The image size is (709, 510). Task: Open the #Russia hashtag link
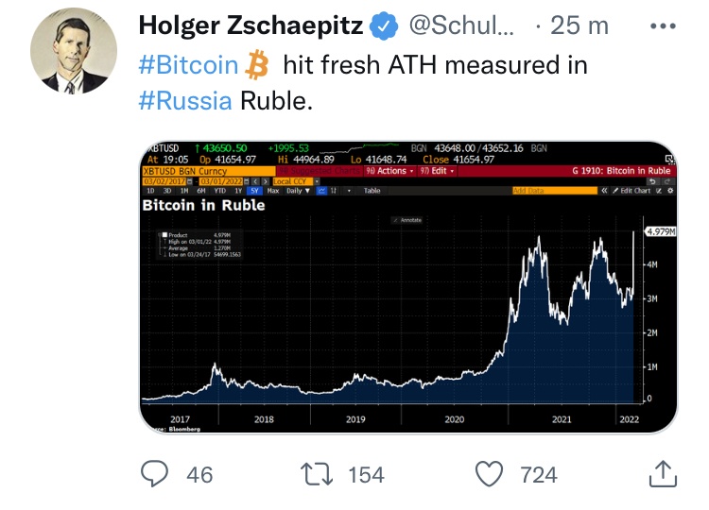[184, 100]
